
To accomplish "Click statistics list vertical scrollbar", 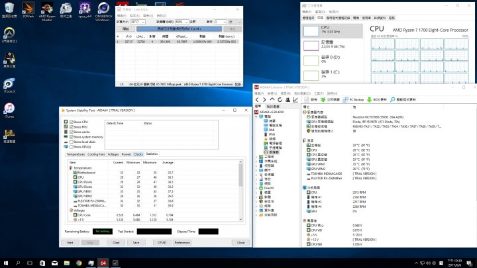I will [x=240, y=191].
